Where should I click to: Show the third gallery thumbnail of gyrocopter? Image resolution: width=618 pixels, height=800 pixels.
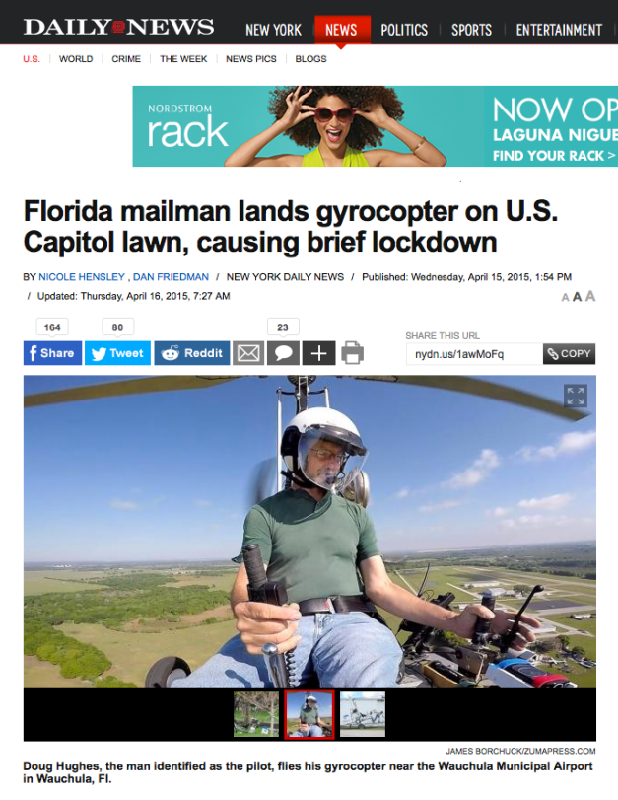363,714
